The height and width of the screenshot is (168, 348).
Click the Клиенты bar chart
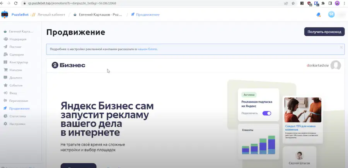point(258,145)
